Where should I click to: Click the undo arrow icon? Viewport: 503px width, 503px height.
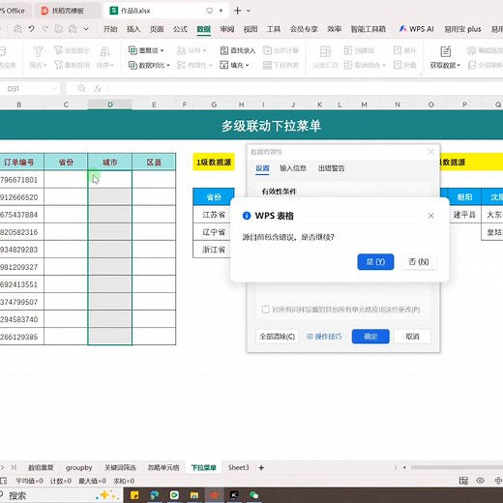pyautogui.click(x=31, y=29)
